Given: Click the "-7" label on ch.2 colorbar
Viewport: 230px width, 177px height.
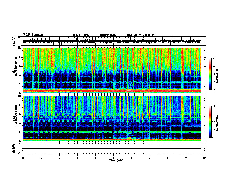Looking at the screenshot, I should (214, 137).
